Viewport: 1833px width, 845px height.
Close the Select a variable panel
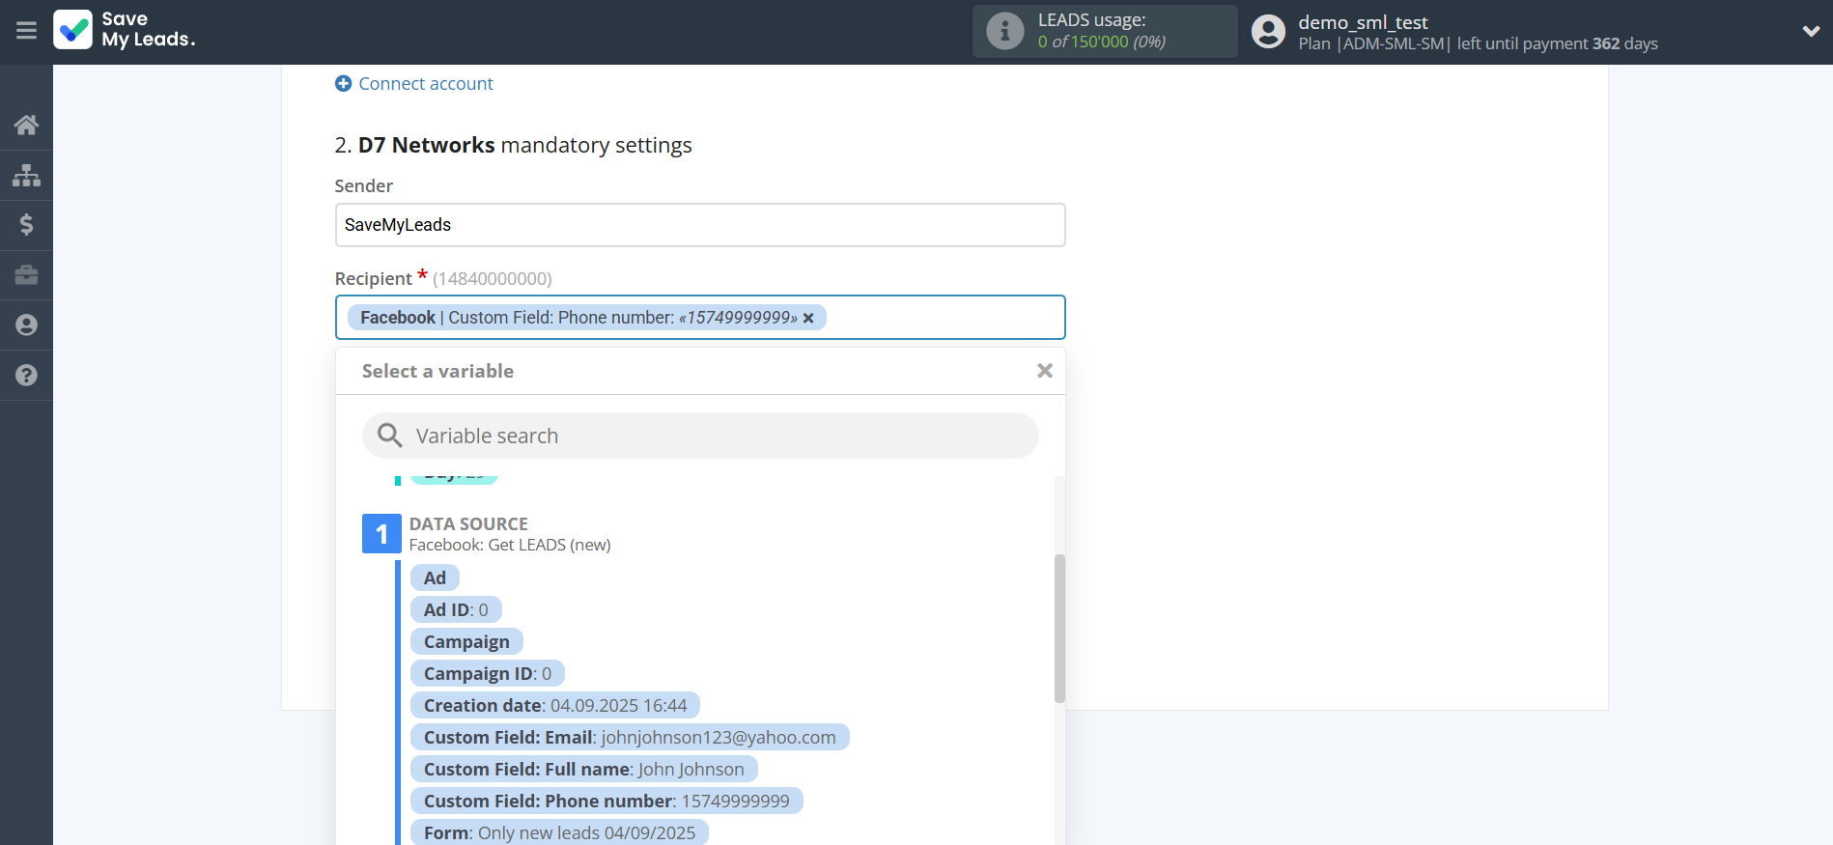1044,371
